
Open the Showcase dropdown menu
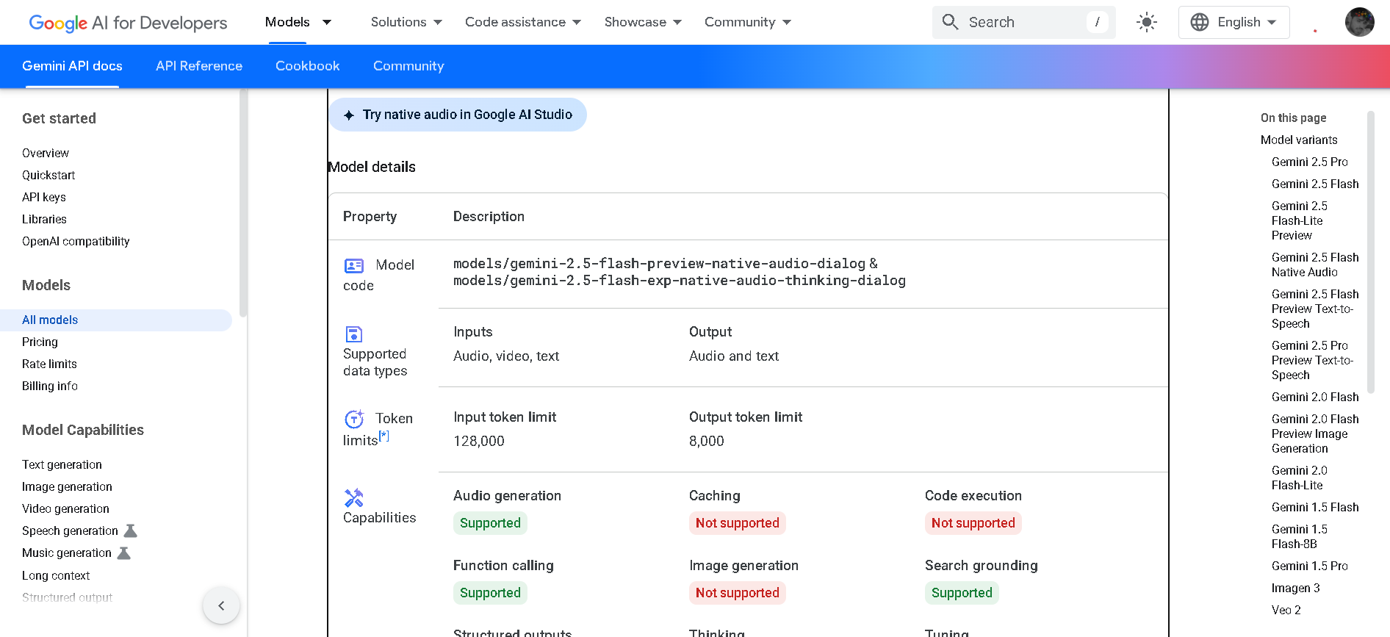click(x=643, y=22)
